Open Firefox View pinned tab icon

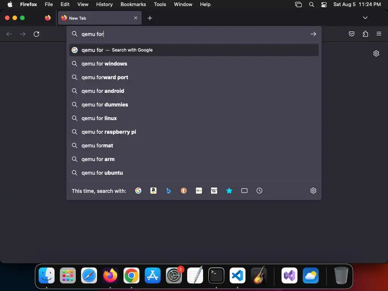(x=48, y=18)
